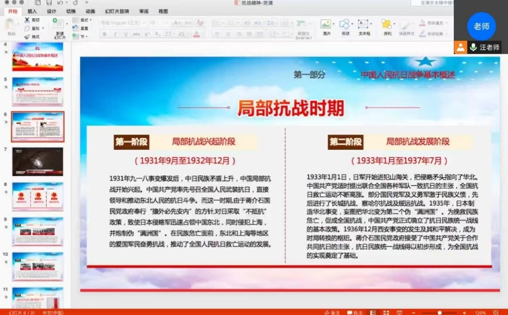This screenshot has height=315, width=508.
Task: Switch to the Slide Show (幻灯片放映) tab
Action: pyautogui.click(x=117, y=11)
